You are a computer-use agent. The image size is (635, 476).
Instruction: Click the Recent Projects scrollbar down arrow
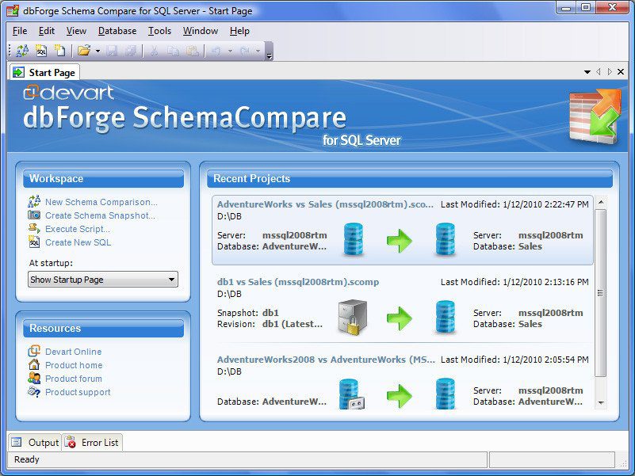[601, 402]
